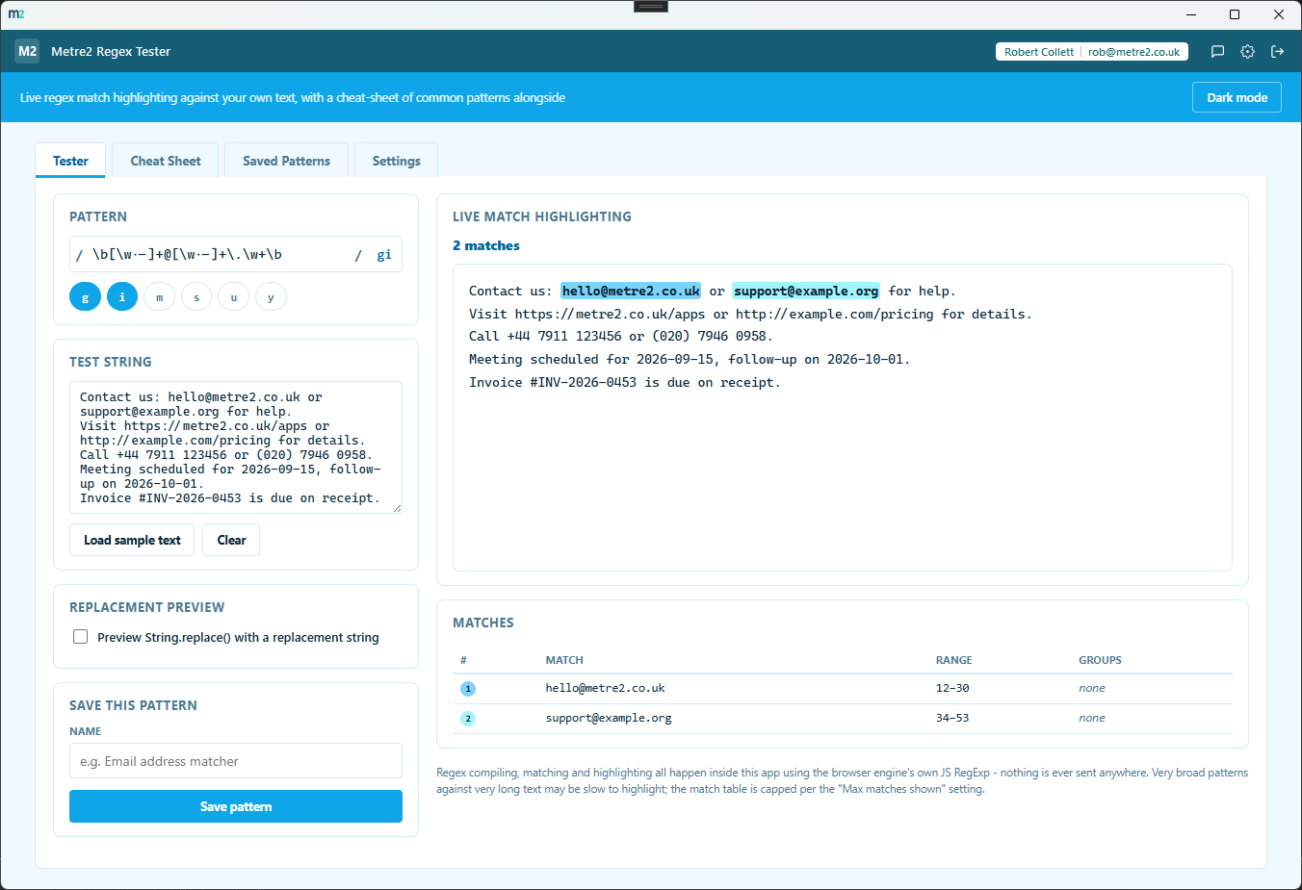Enable the unicode 'u' flag
This screenshot has width=1302, height=890.
[233, 297]
